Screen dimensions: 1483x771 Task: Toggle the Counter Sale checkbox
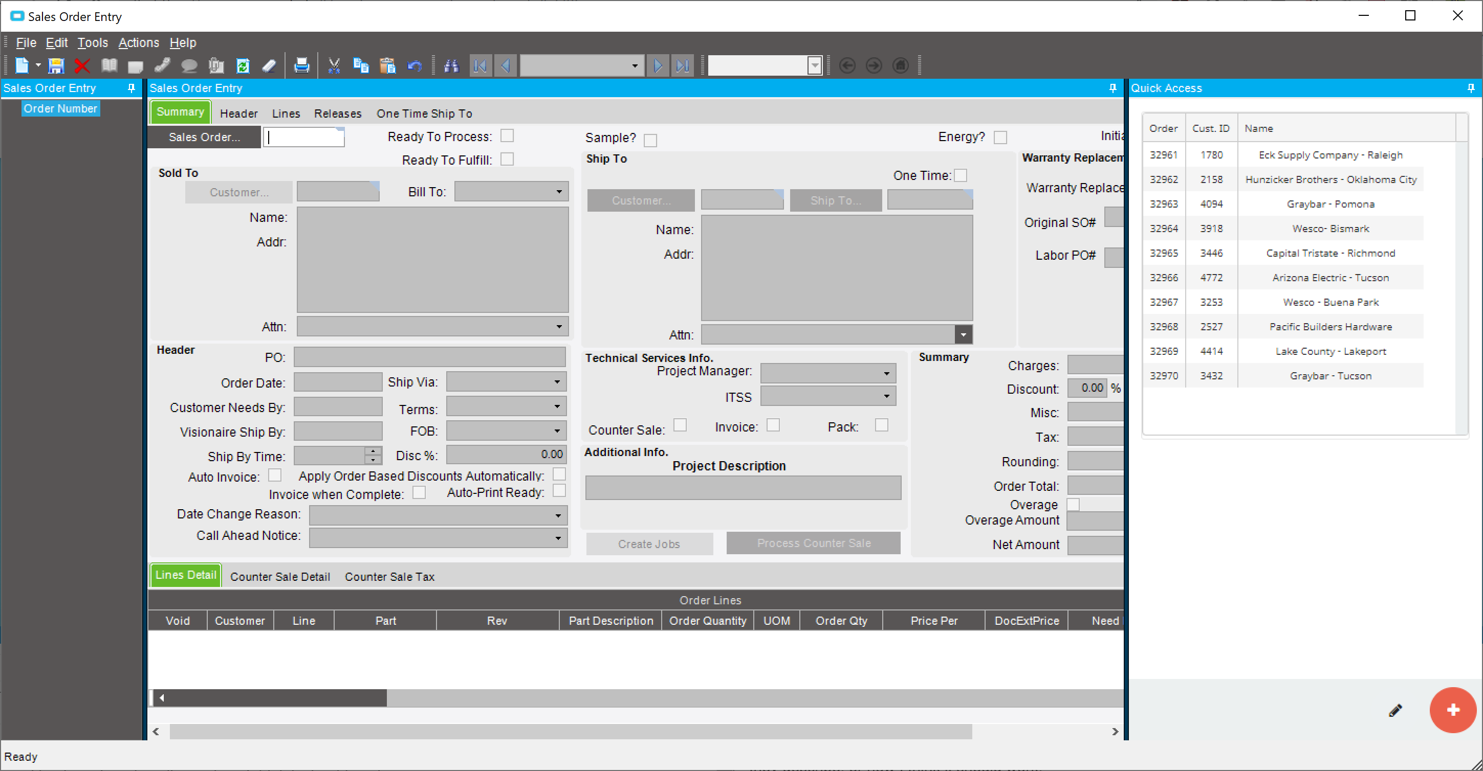pyautogui.click(x=680, y=425)
